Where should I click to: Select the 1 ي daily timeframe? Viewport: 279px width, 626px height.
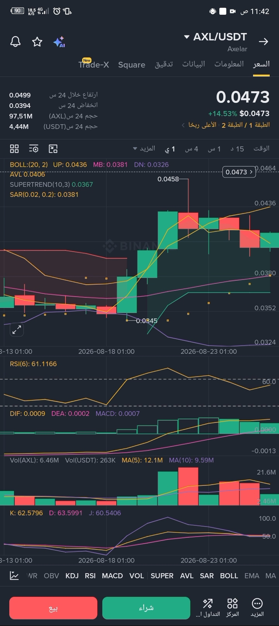[x=170, y=149]
